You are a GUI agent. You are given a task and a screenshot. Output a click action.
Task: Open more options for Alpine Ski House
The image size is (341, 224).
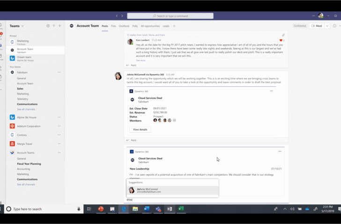point(59,117)
